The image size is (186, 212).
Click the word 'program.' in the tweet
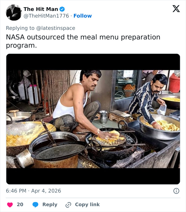21,45
